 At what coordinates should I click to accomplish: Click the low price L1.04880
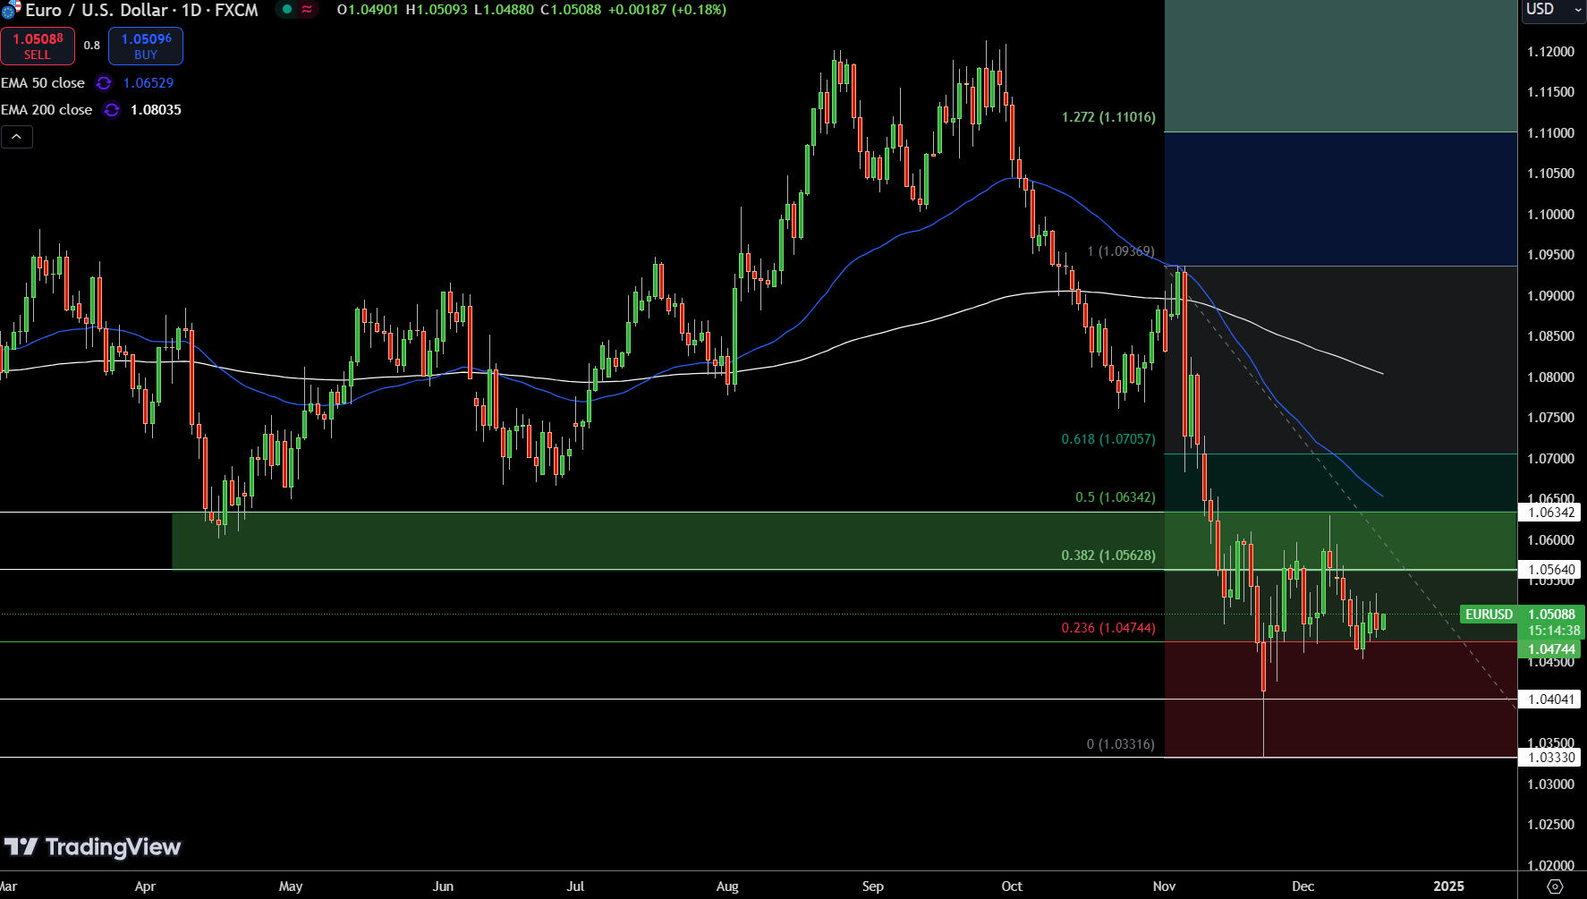click(x=504, y=10)
